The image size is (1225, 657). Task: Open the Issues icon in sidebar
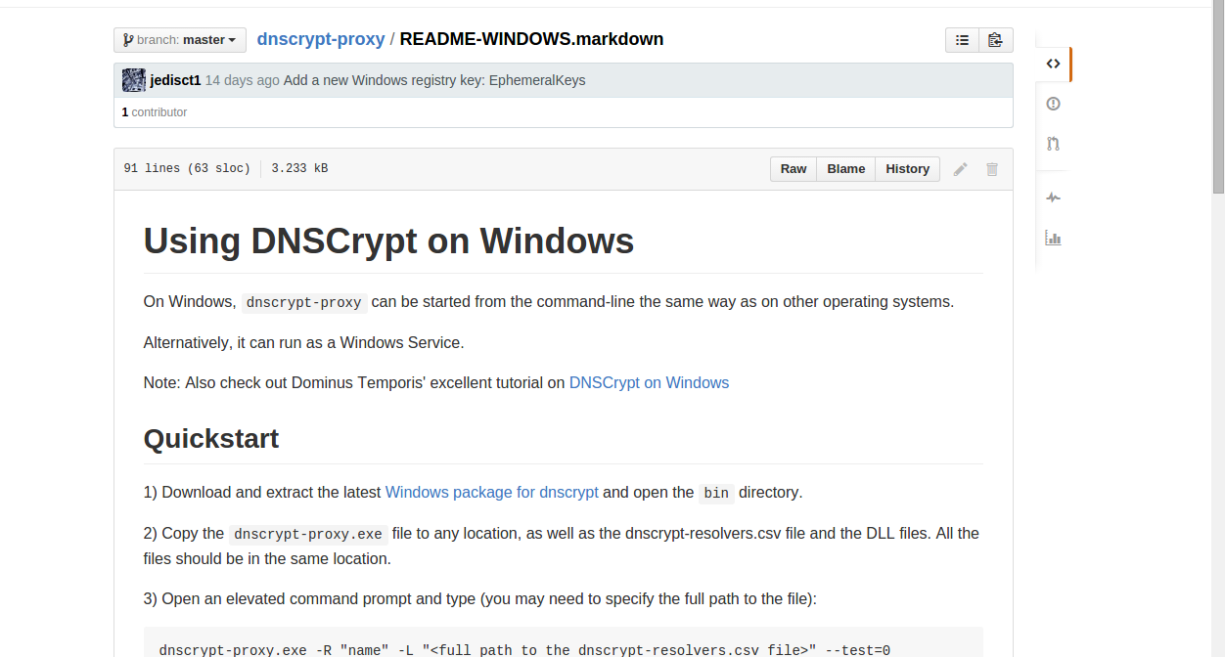(x=1053, y=104)
